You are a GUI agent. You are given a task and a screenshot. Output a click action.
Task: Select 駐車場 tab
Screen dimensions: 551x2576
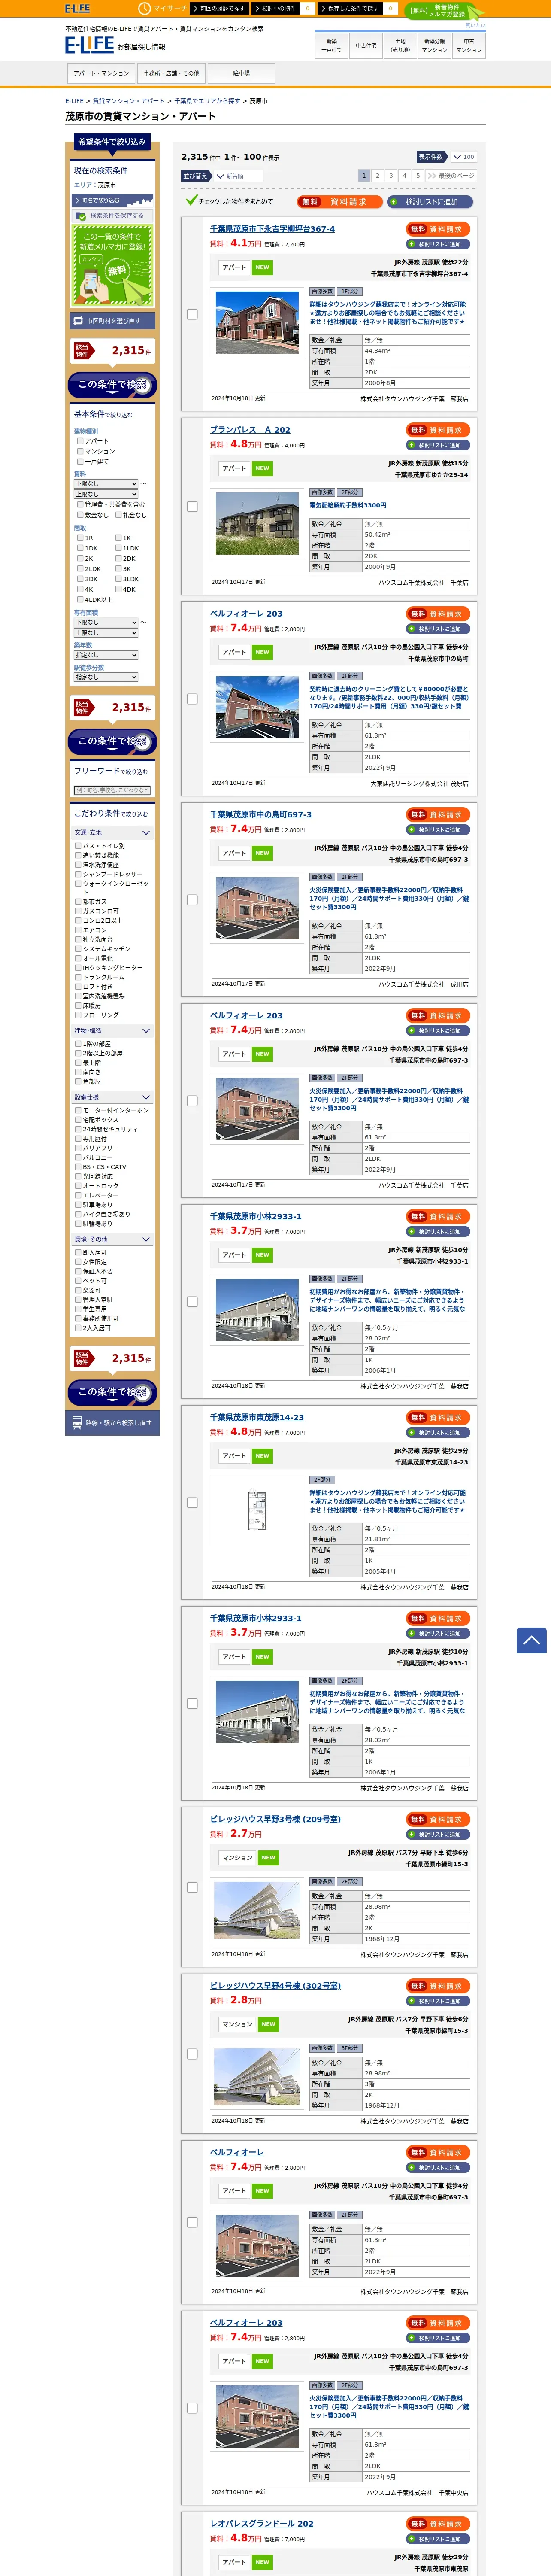tap(241, 73)
